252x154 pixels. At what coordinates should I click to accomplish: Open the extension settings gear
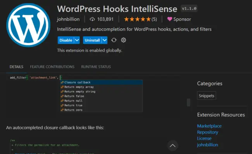pos(123,40)
